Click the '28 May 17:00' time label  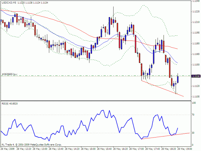click(136, 149)
